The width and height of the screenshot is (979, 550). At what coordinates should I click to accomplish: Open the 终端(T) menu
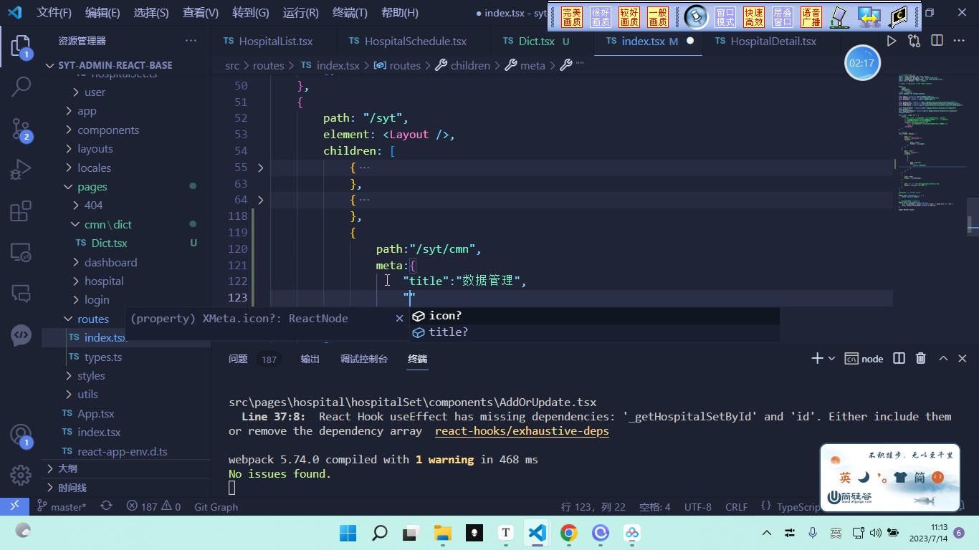(x=350, y=13)
